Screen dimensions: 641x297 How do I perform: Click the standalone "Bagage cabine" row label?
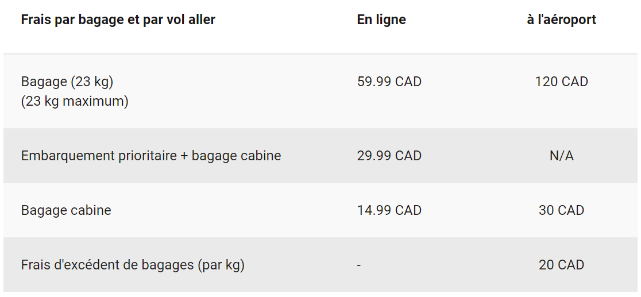(66, 210)
